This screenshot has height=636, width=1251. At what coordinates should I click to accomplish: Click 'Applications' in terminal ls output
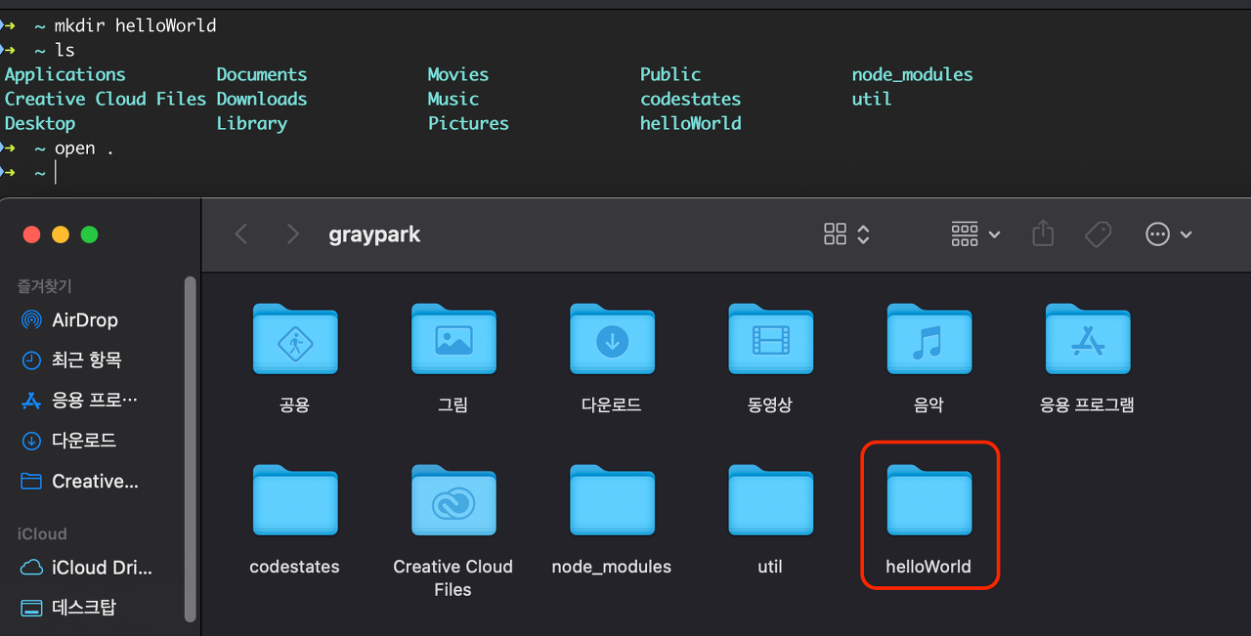(x=65, y=75)
